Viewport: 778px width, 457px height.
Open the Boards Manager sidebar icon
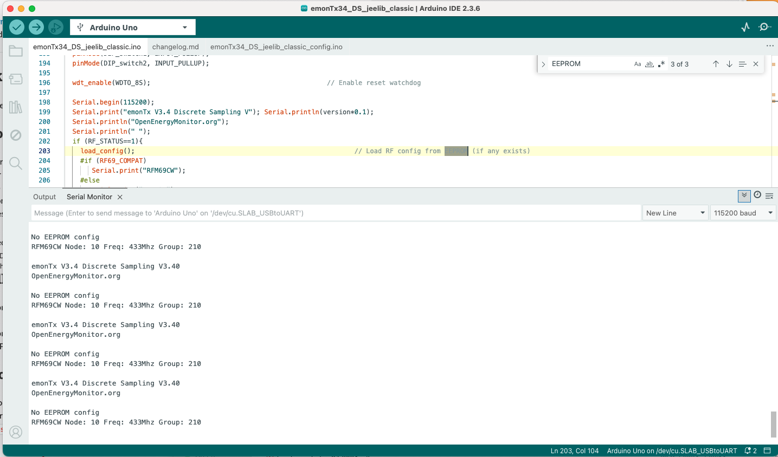click(16, 79)
